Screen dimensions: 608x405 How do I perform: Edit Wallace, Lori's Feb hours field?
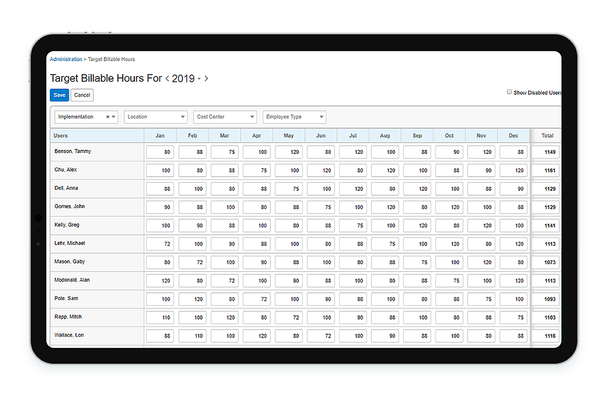tap(193, 336)
